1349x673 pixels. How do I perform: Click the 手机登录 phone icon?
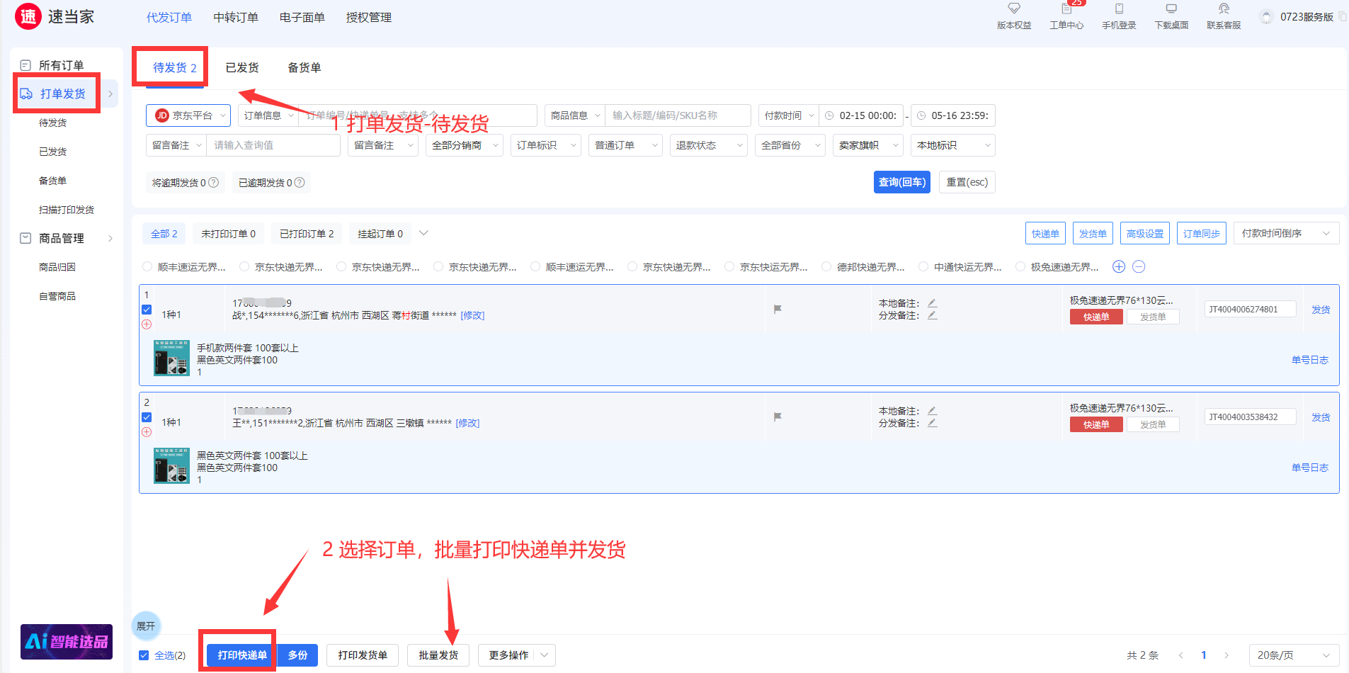click(1119, 9)
